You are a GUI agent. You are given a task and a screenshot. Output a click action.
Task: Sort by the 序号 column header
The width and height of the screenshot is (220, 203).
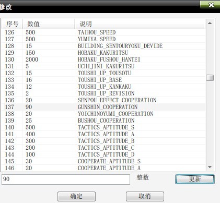pos(12,24)
